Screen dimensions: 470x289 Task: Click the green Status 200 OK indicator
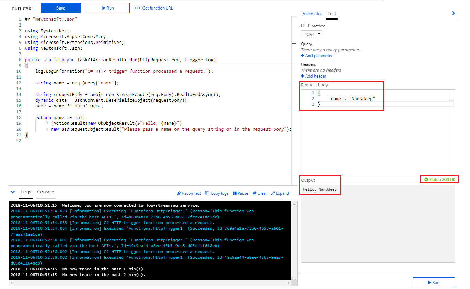pos(440,179)
